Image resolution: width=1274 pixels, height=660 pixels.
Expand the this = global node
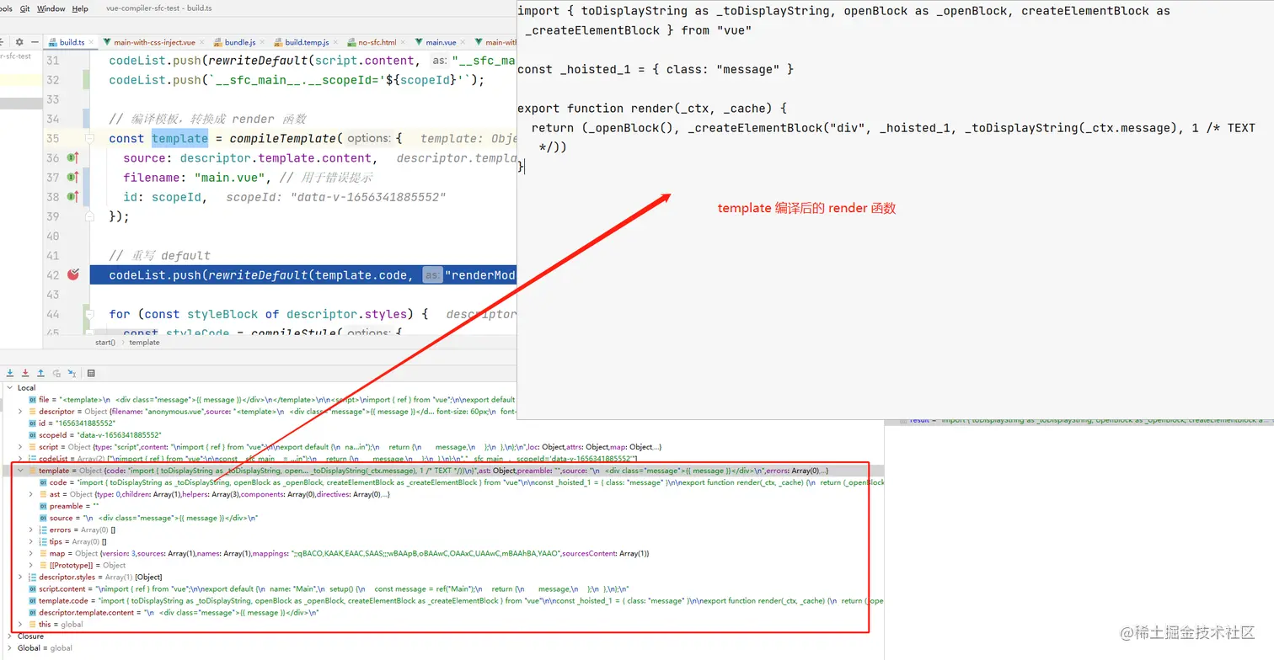pos(20,624)
